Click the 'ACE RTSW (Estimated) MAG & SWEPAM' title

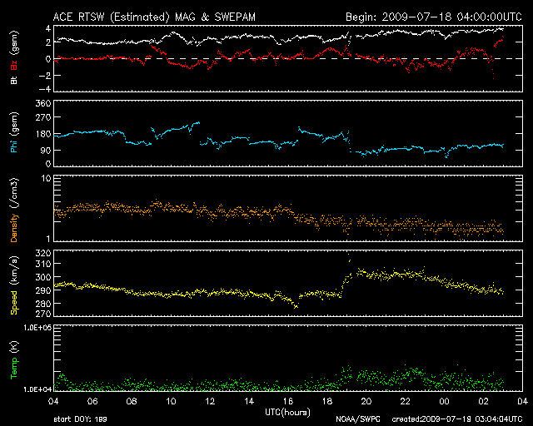[154, 17]
